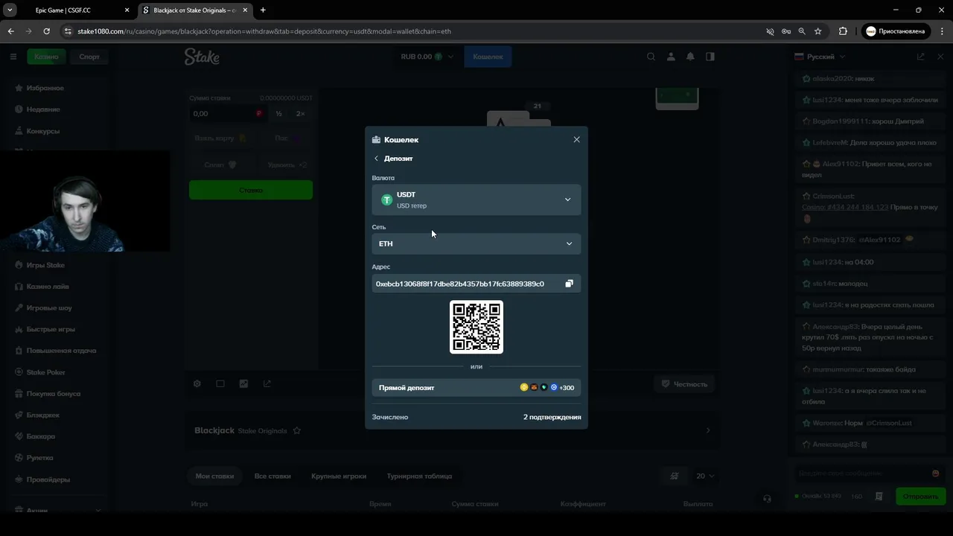The height and width of the screenshot is (536, 953).
Task: Click the green Ставка bet button
Action: click(x=251, y=190)
